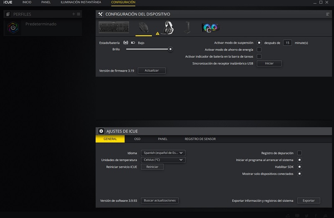Viewport: 334px width, 218px height.
Task: Select the mouse device icon
Action: tap(144, 27)
